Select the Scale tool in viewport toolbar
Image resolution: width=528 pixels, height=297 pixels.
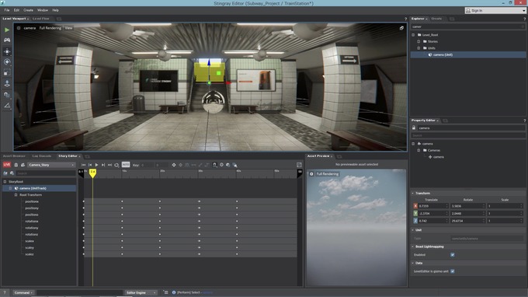[7, 73]
